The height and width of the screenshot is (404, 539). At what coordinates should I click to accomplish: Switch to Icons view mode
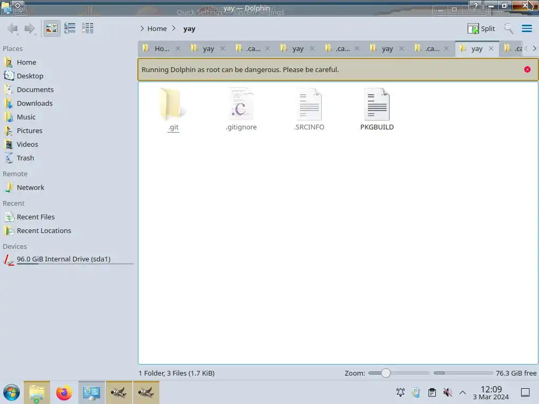(52, 28)
